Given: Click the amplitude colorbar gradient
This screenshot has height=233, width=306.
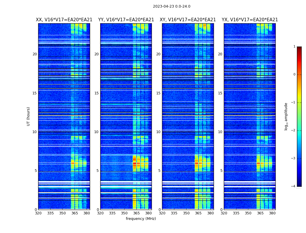Looking at the screenshot, I should pyautogui.click(x=299, y=116).
